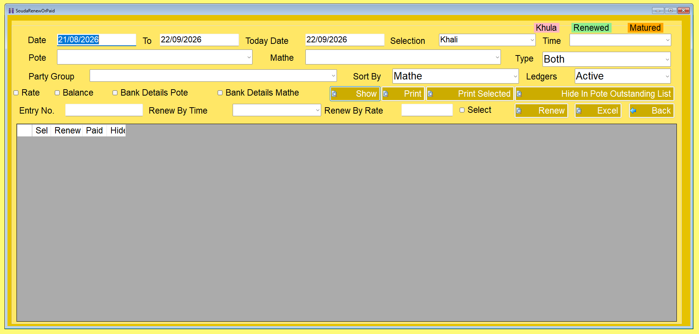Click the Hide column header
Screen dimensions: 699x334
click(116, 130)
